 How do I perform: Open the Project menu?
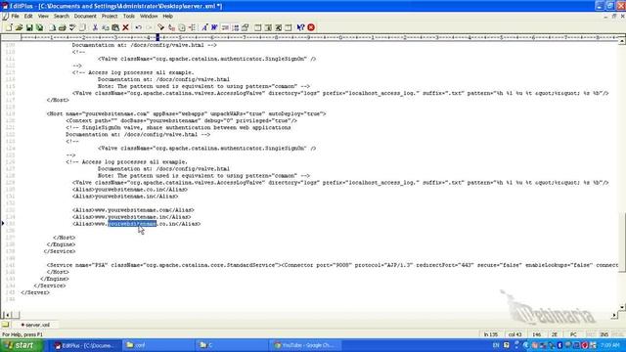point(110,16)
